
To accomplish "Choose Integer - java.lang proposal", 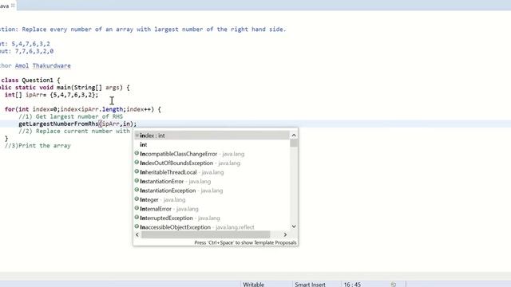I will pos(212,199).
